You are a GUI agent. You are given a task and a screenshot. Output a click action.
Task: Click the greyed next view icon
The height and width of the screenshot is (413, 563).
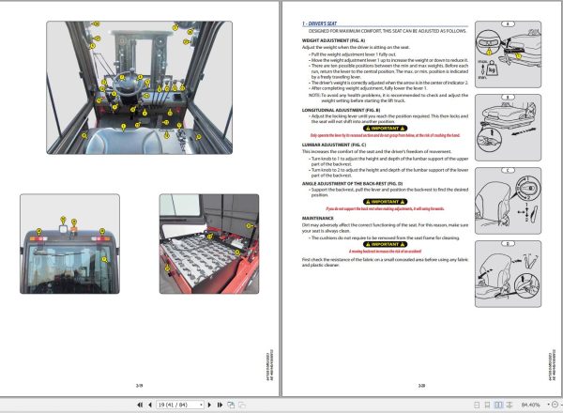[242, 405]
